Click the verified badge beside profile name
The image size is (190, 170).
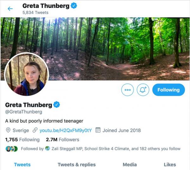pyautogui.click(x=57, y=105)
